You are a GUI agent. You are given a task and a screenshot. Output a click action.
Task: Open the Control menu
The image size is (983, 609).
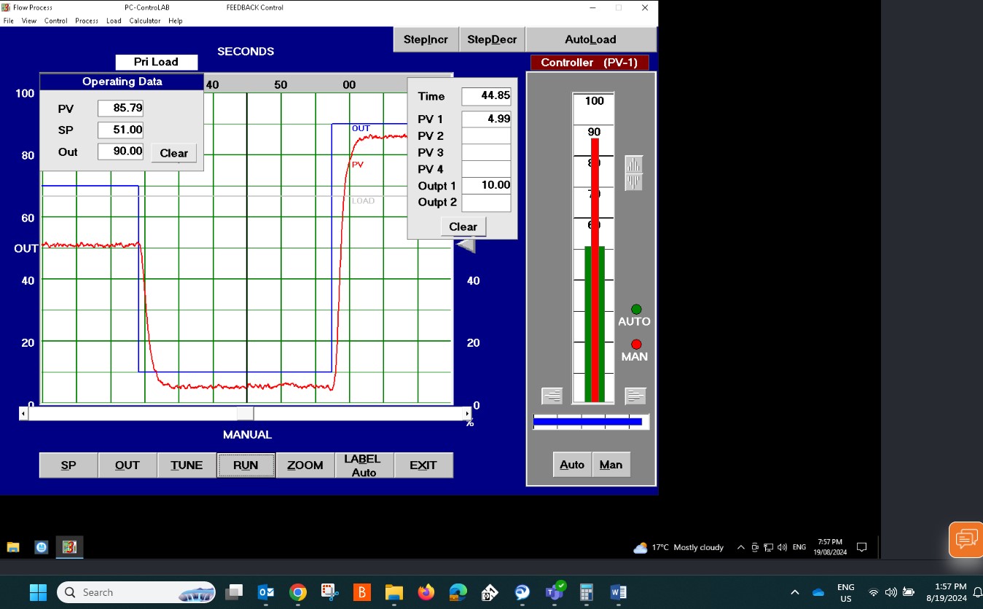coord(55,20)
